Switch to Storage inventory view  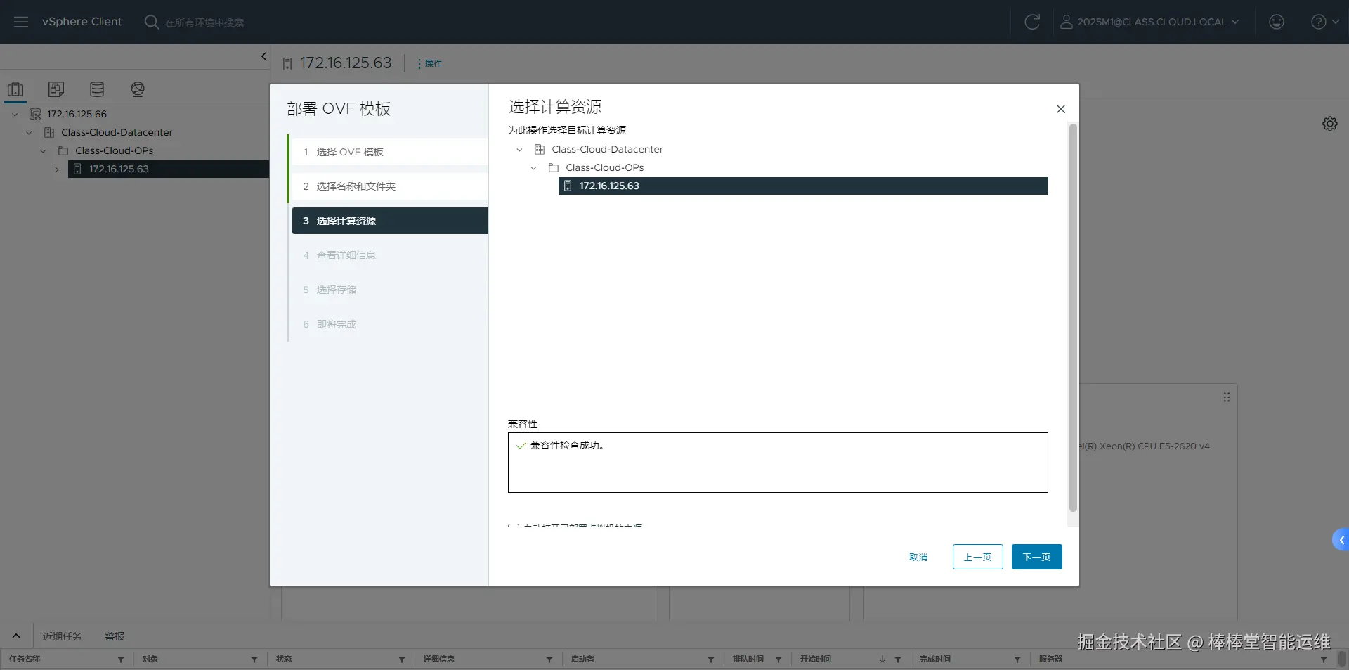click(97, 89)
